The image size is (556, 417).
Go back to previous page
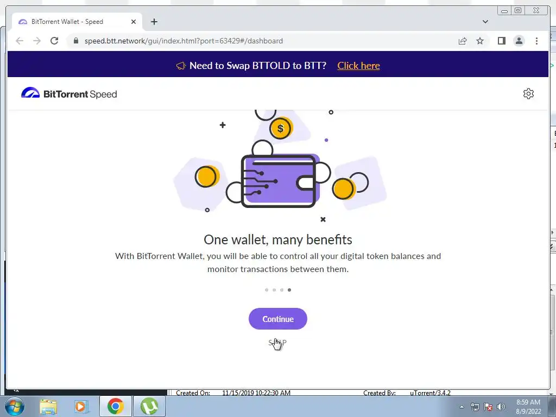pos(20,41)
